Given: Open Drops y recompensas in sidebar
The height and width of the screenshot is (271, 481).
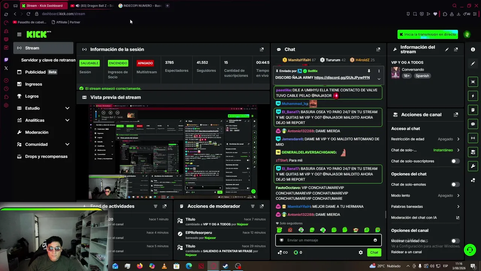Looking at the screenshot, I should click(43, 157).
